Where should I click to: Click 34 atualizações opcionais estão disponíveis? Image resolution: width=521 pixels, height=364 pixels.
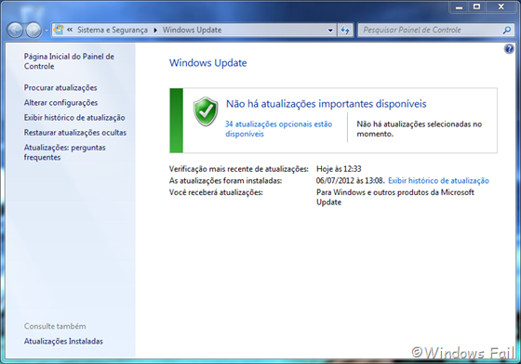pos(278,129)
